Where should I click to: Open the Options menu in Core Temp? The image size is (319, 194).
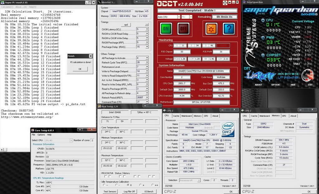(x=41, y=135)
